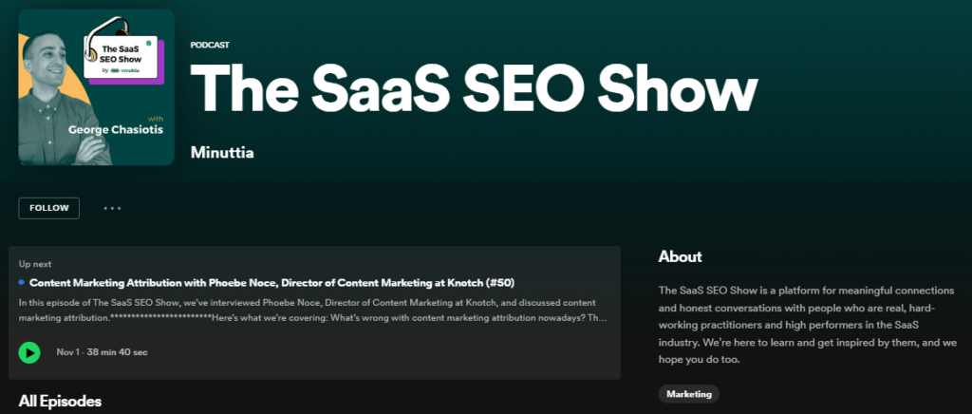
Task: Click the All Episodes heading
Action: (x=60, y=401)
